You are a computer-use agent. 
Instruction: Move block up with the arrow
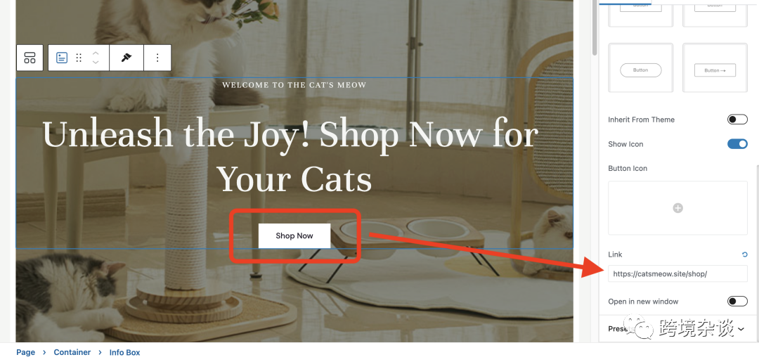(96, 53)
